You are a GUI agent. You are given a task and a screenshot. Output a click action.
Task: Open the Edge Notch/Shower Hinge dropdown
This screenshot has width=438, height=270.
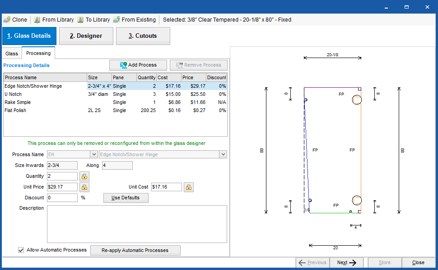(223, 154)
